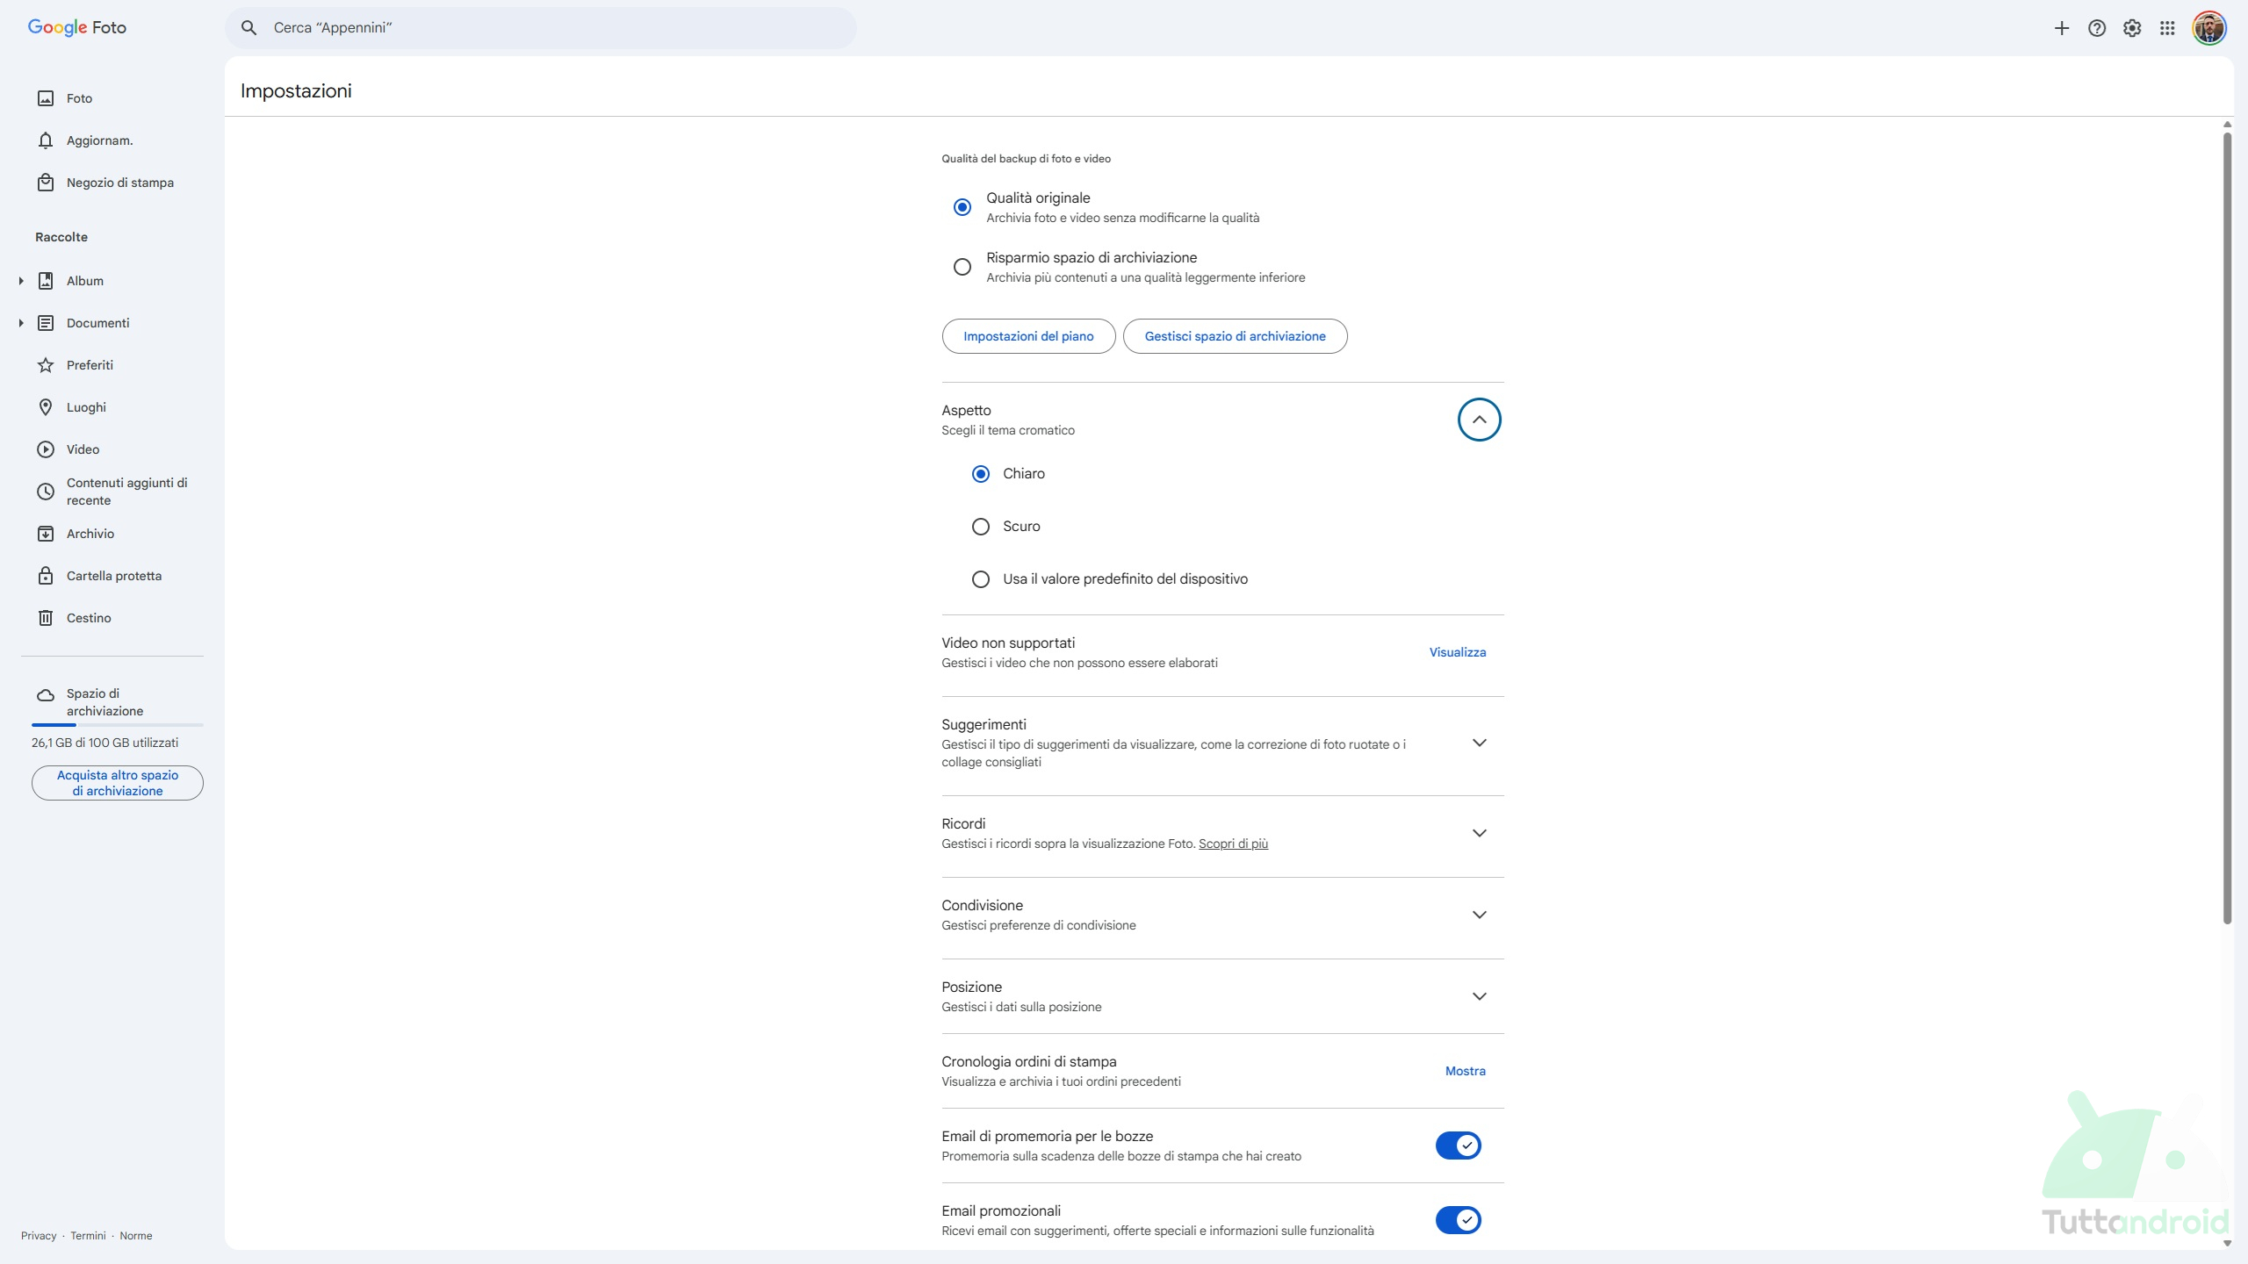The width and height of the screenshot is (2248, 1264).
Task: Open Foto in the sidebar menu
Action: tap(78, 98)
